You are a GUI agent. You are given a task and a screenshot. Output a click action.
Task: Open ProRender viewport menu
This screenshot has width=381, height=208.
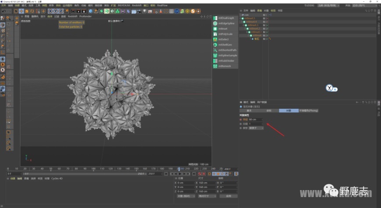click(x=85, y=16)
